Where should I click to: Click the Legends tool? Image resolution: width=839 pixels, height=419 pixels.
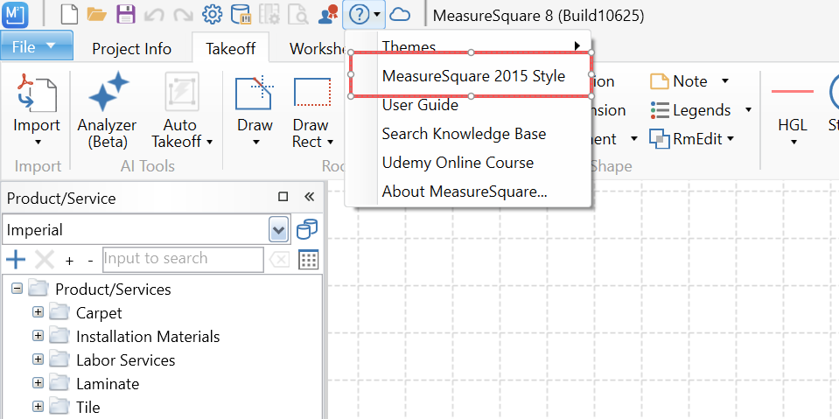point(690,110)
